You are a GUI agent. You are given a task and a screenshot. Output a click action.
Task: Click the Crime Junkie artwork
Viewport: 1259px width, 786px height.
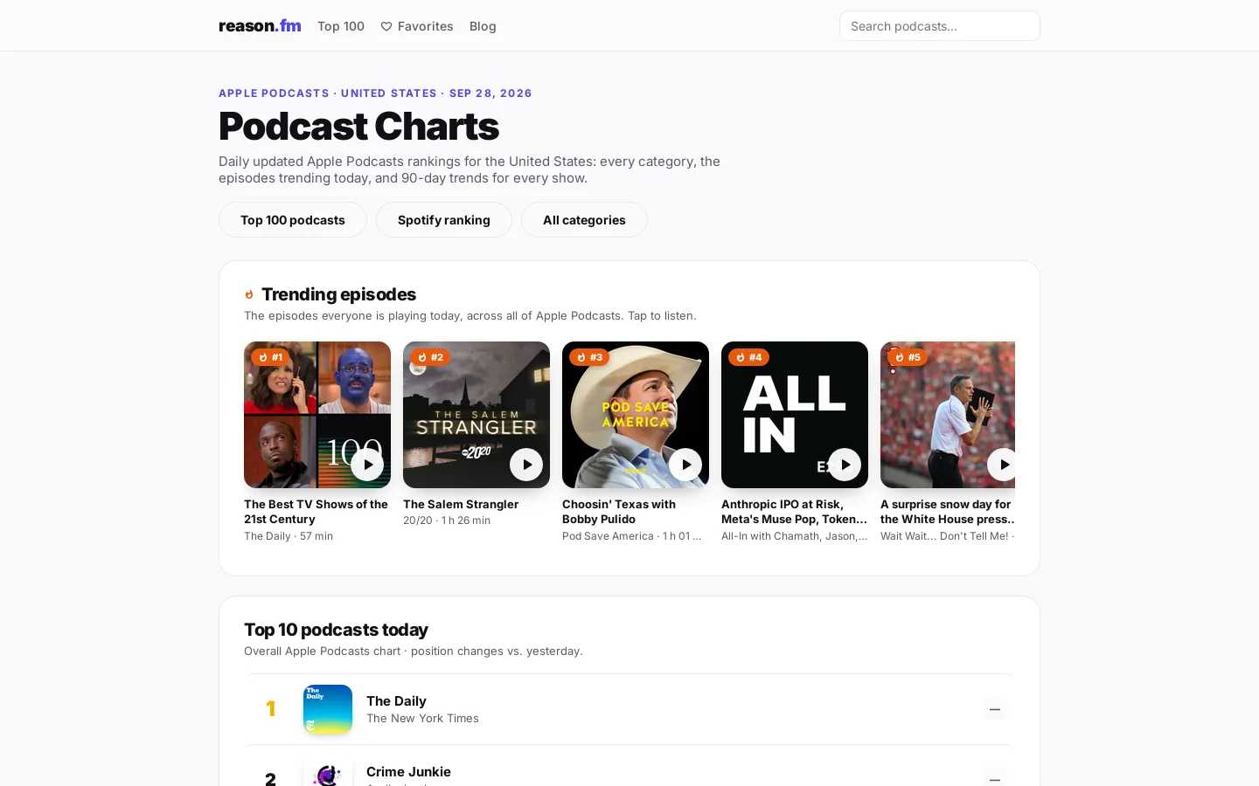tap(328, 773)
